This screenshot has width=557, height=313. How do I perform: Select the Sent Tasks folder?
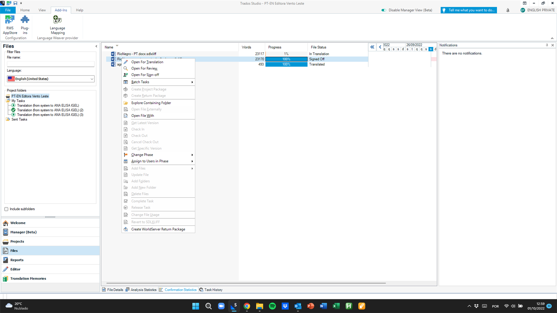click(19, 119)
